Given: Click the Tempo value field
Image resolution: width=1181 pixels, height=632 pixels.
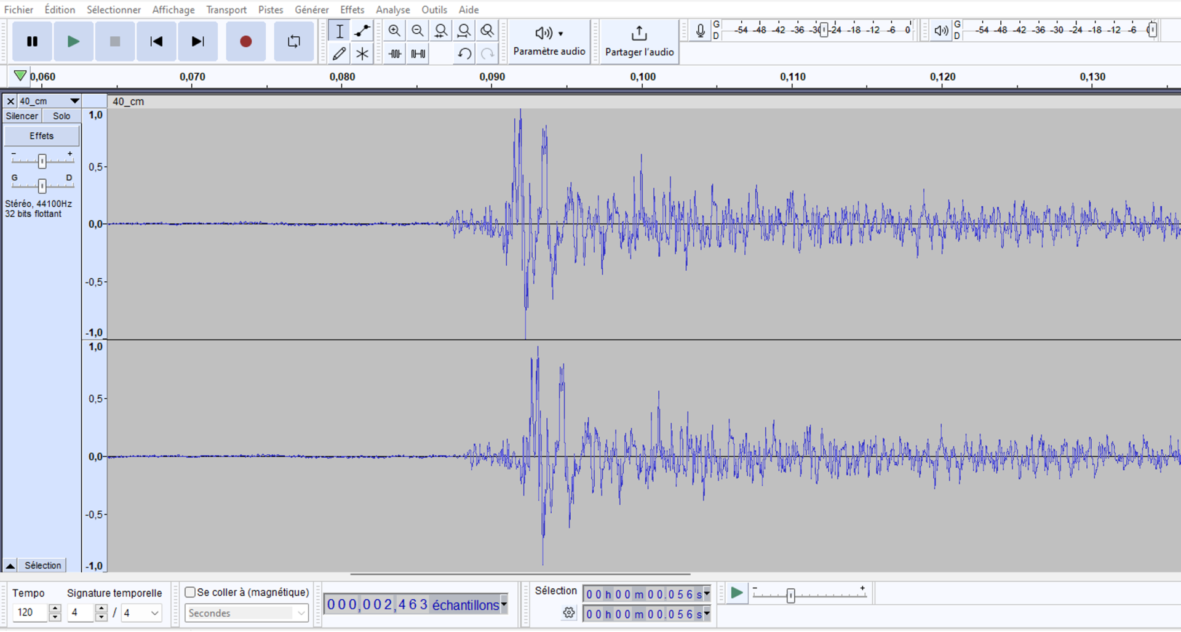Looking at the screenshot, I should pyautogui.click(x=30, y=612).
